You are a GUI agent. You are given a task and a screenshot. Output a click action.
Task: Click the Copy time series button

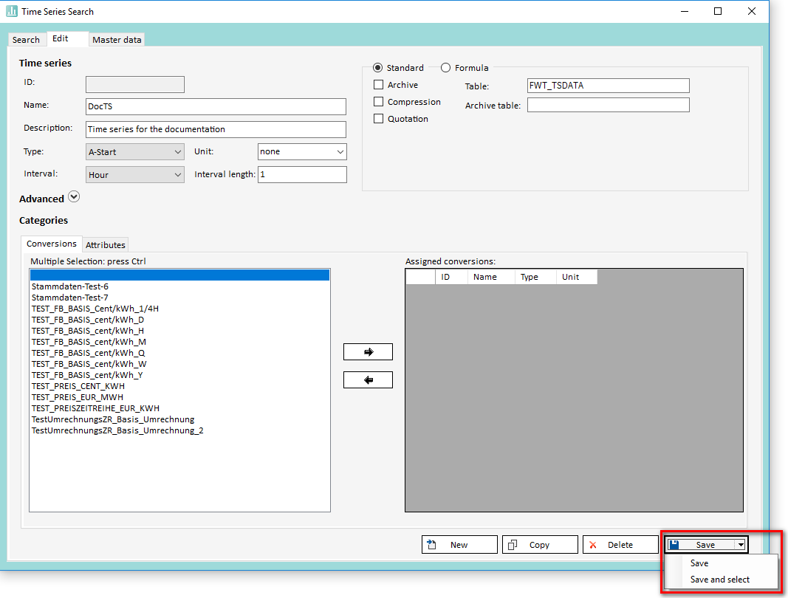coord(540,545)
